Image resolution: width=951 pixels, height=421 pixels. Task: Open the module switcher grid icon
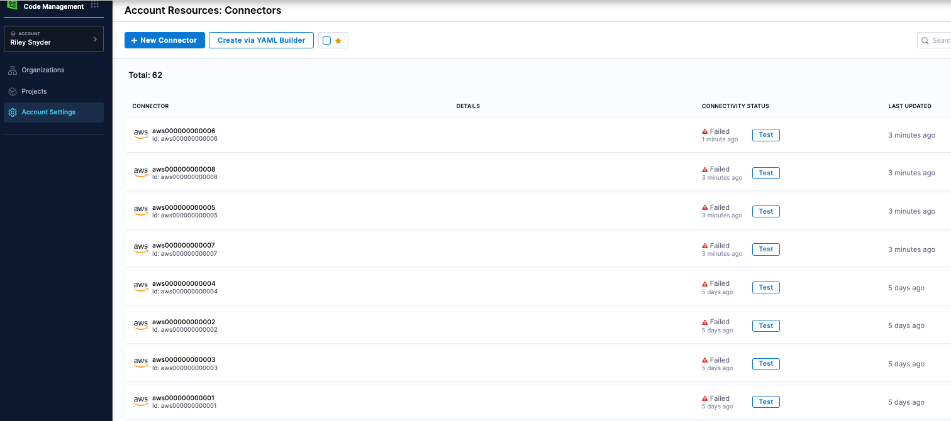94,5
